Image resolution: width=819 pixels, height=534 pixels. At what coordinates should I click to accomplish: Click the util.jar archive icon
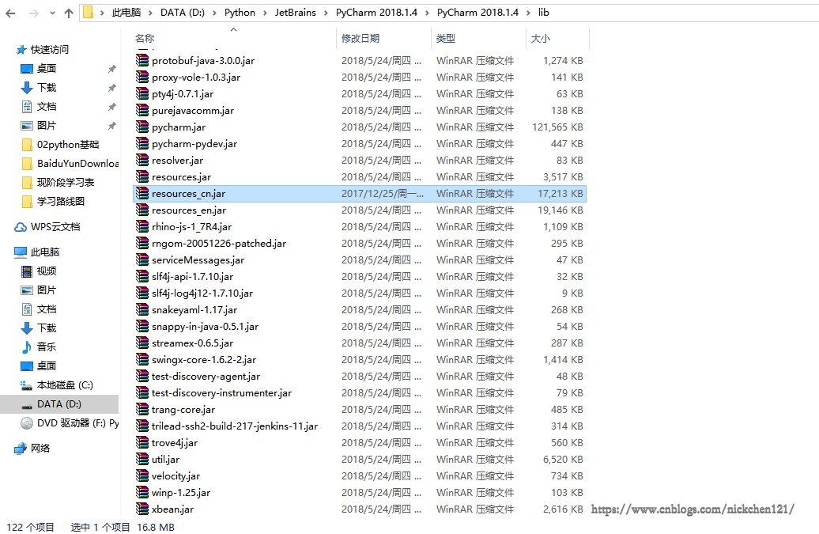[142, 460]
